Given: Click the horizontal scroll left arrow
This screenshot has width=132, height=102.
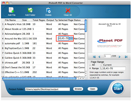Looking at the screenshot, I should tap(80, 78).
